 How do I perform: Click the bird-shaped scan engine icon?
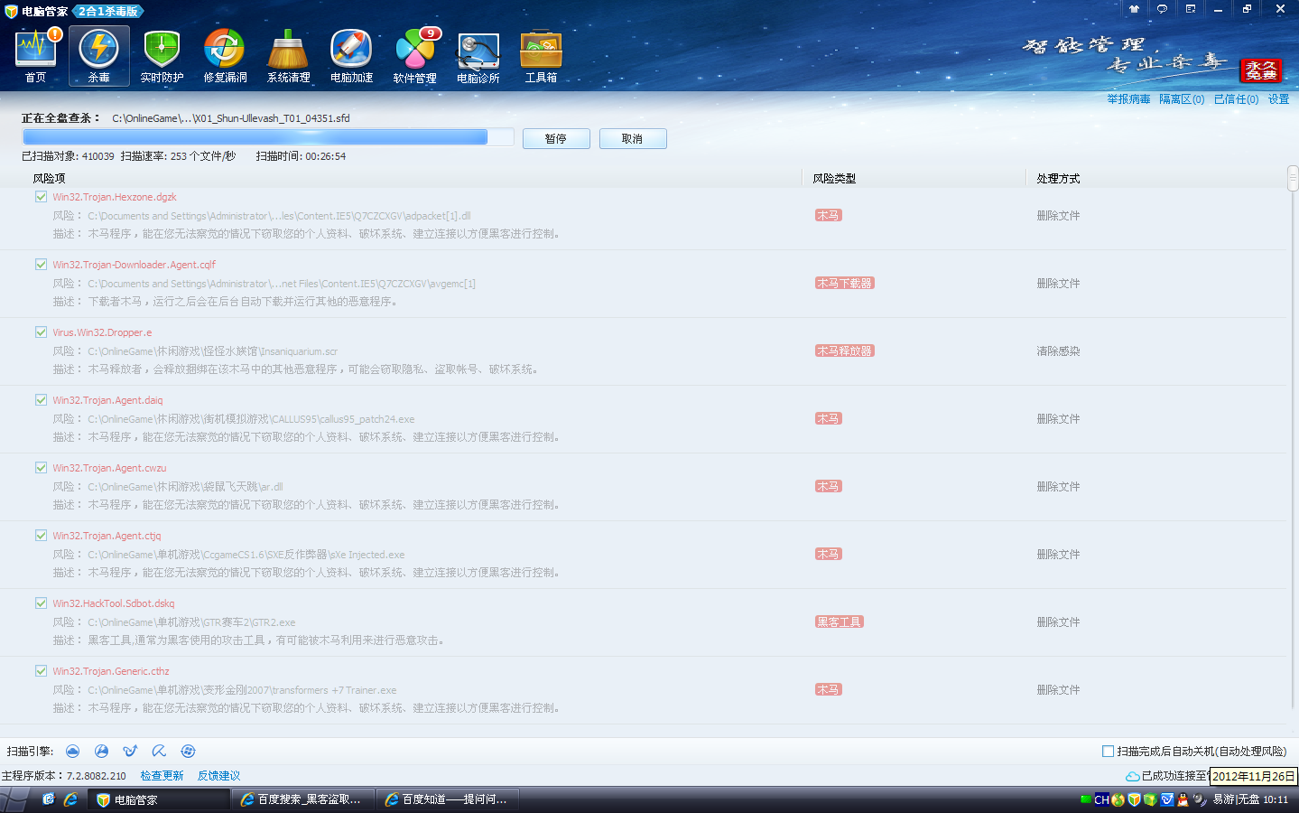click(131, 752)
